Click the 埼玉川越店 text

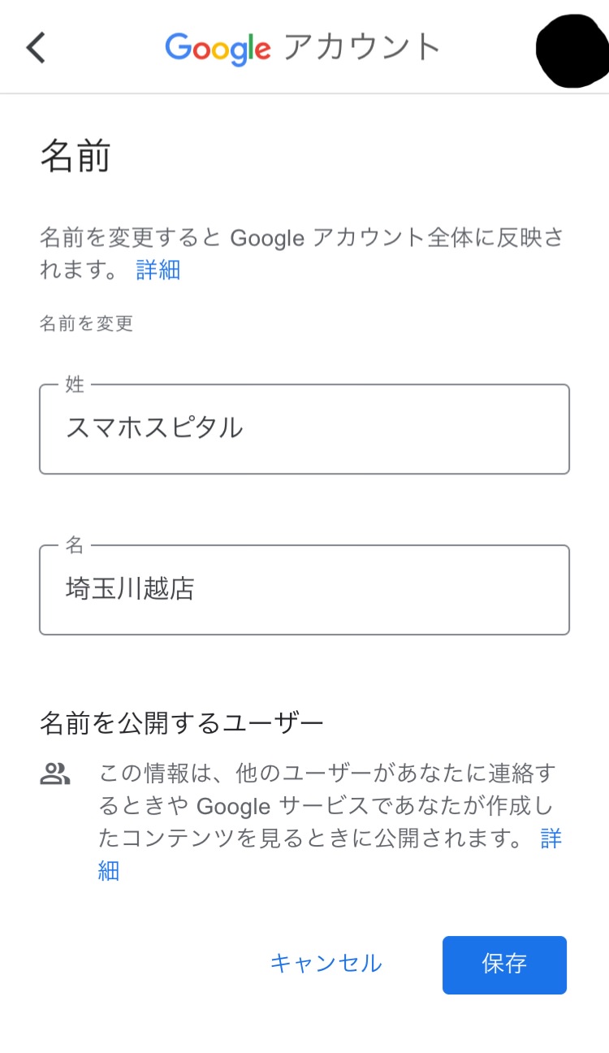click(130, 589)
